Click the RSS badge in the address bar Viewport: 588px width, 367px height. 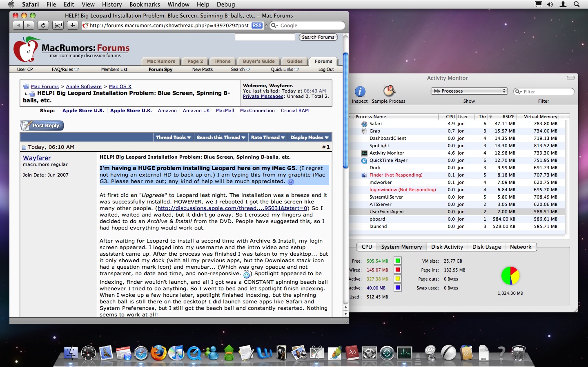coord(257,25)
